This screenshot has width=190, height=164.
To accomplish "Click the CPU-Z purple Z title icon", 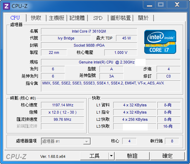I will click(x=7, y=6).
